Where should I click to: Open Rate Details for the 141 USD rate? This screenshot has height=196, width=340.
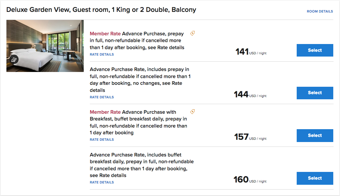(x=102, y=54)
